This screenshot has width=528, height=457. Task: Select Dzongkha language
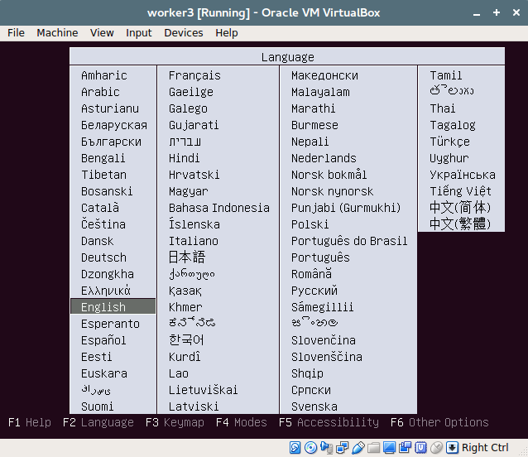(x=108, y=274)
